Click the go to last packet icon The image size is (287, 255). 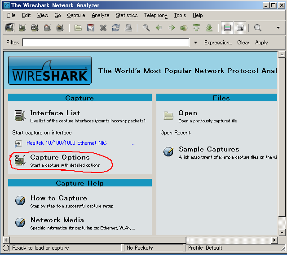pyautogui.click(x=209, y=28)
